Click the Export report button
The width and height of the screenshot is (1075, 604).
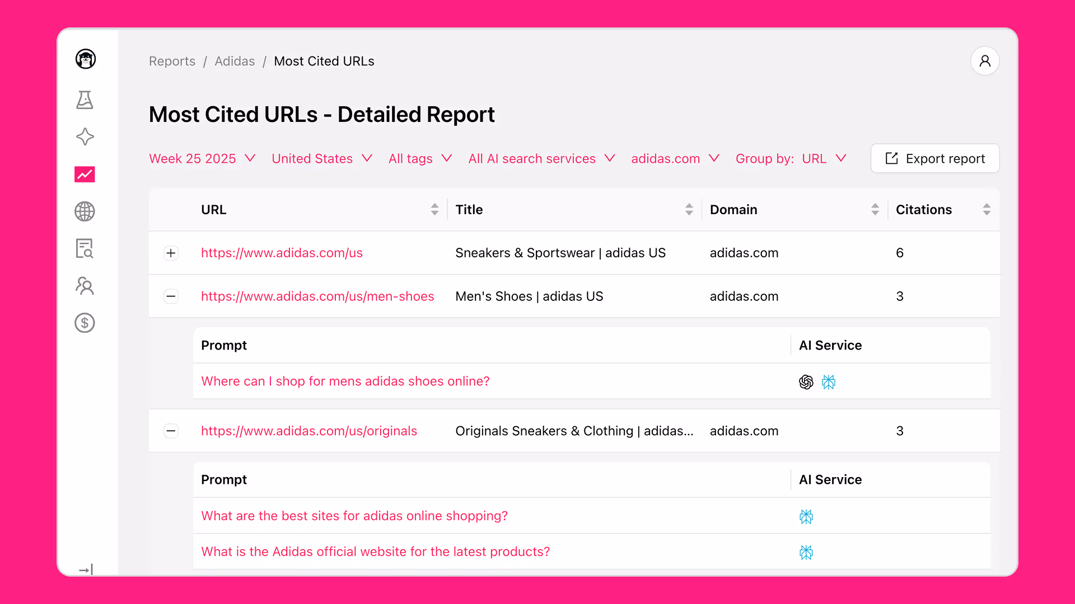click(x=935, y=159)
